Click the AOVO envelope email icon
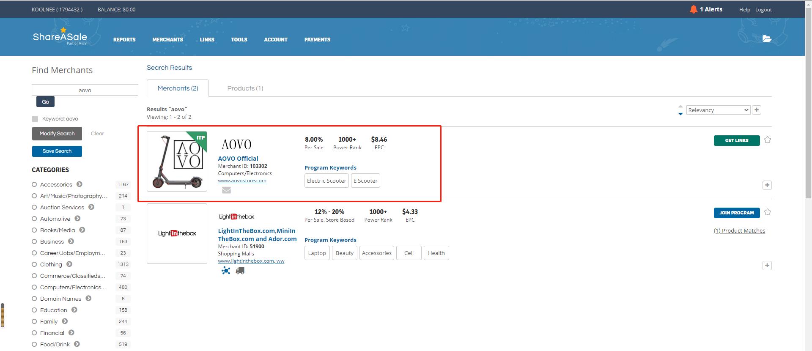Screen dimensions: 812x351 226,190
